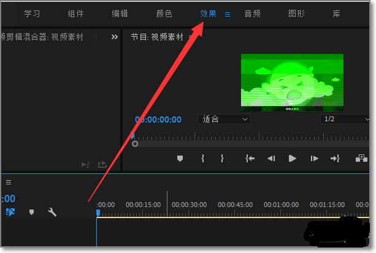
Task: Click timeline ruler at 00:00:45:00
Action: [x=236, y=205]
